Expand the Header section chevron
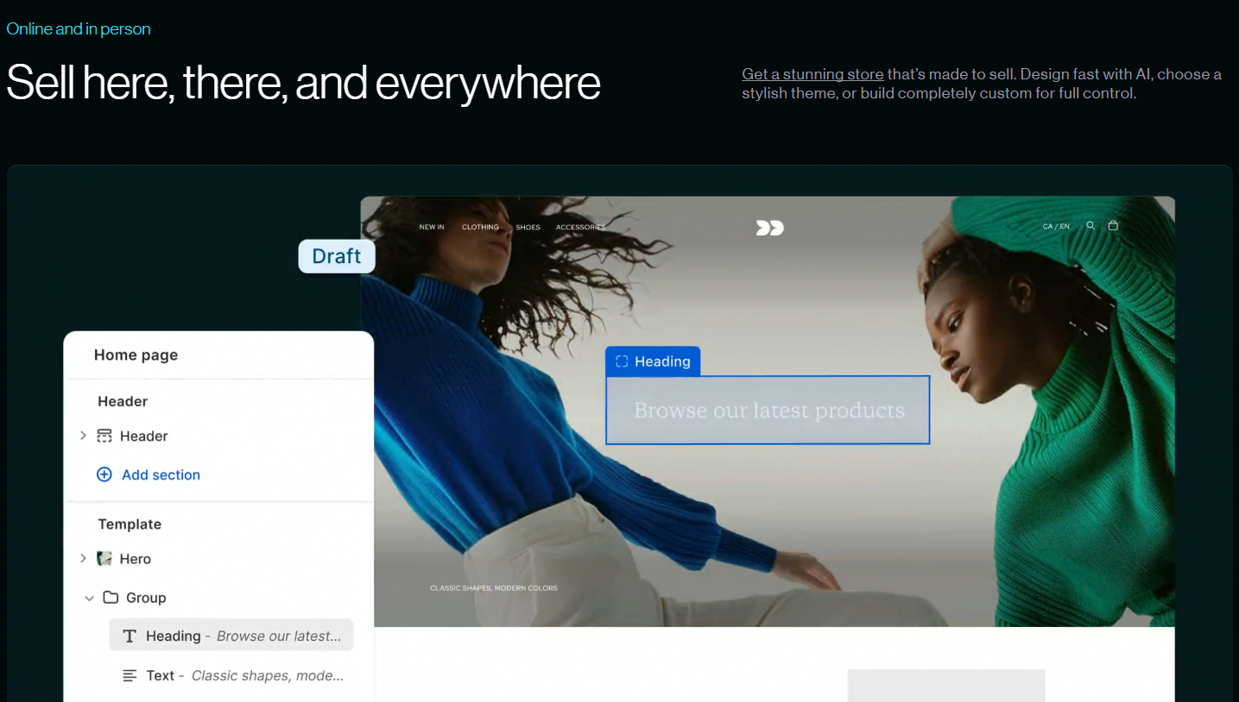Screen dimensions: 1239x702 [83, 436]
